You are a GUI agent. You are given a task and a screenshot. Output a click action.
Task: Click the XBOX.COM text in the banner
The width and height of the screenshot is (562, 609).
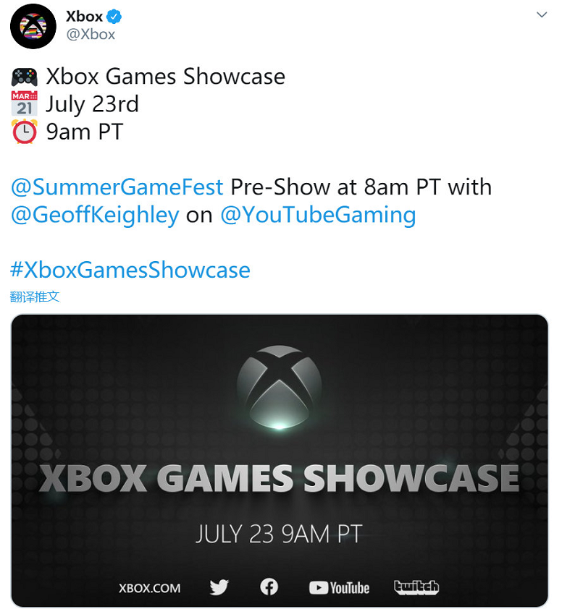coord(150,588)
